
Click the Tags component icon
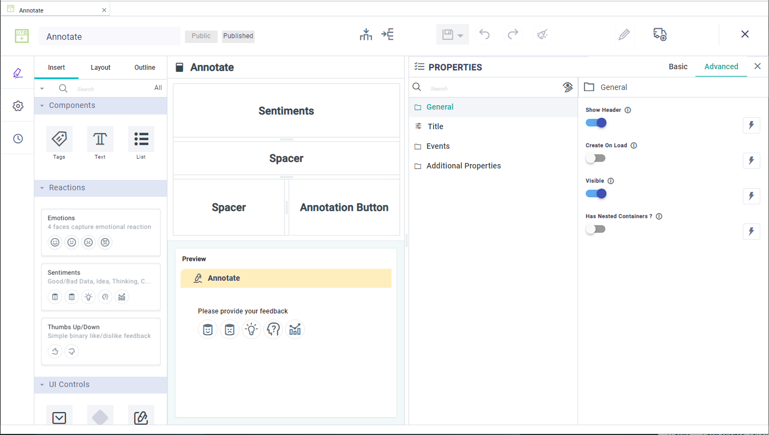coord(59,139)
